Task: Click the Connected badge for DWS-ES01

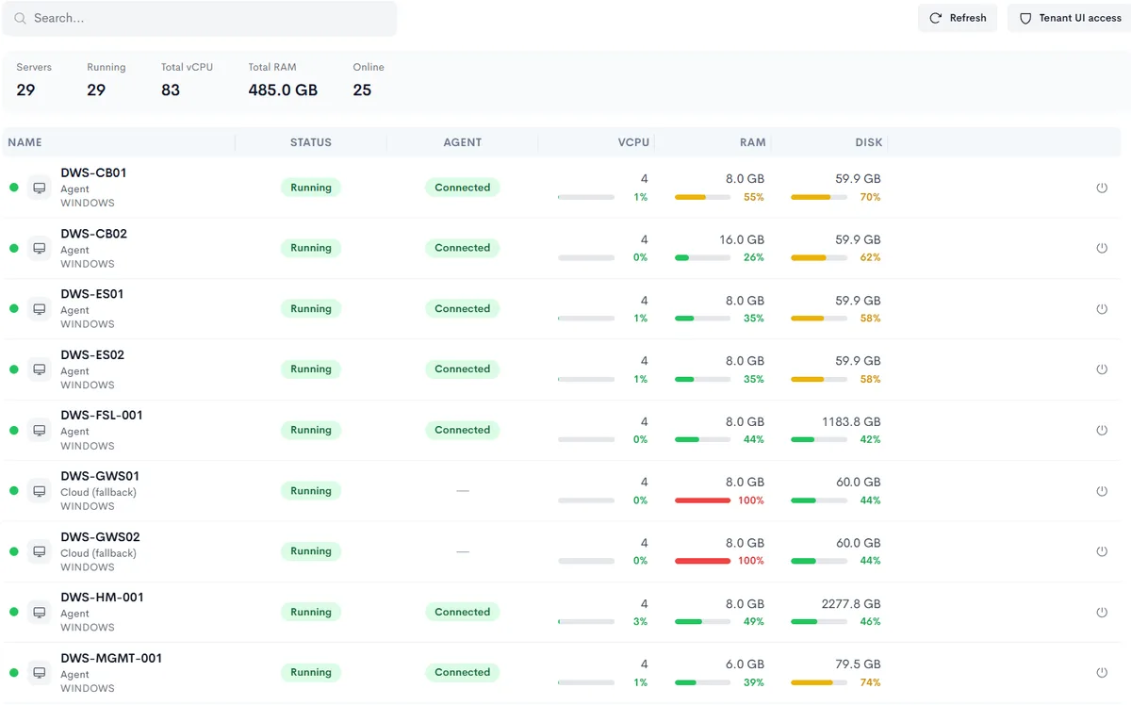Action: point(463,309)
